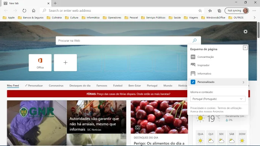The width and height of the screenshot is (260, 146).
Task: Open the Collections icon
Action: (219, 11)
